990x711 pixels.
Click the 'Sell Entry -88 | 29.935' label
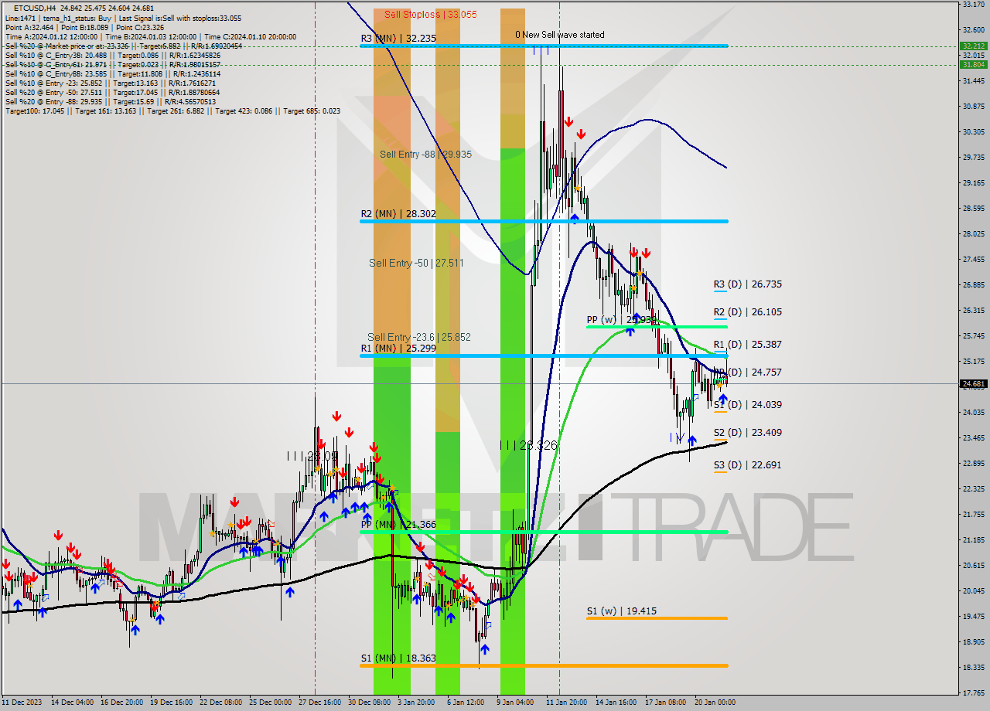coord(425,154)
